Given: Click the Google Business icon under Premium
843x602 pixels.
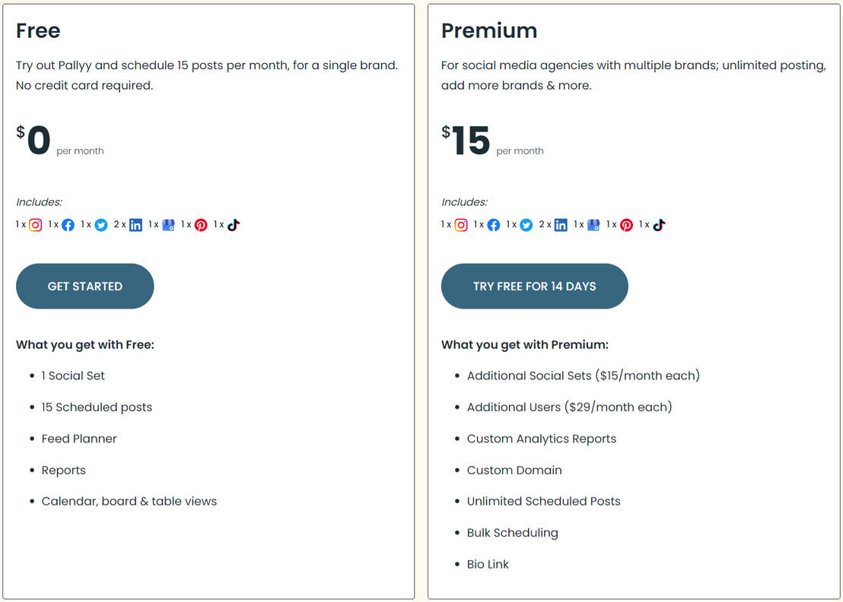Looking at the screenshot, I should coord(593,224).
